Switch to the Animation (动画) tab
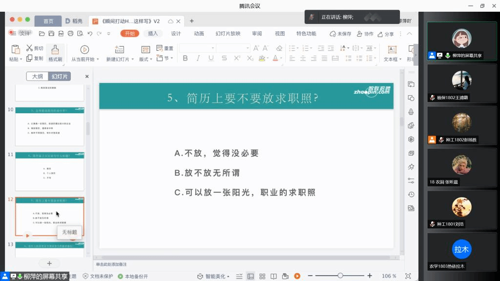This screenshot has height=281, width=500. (x=199, y=34)
